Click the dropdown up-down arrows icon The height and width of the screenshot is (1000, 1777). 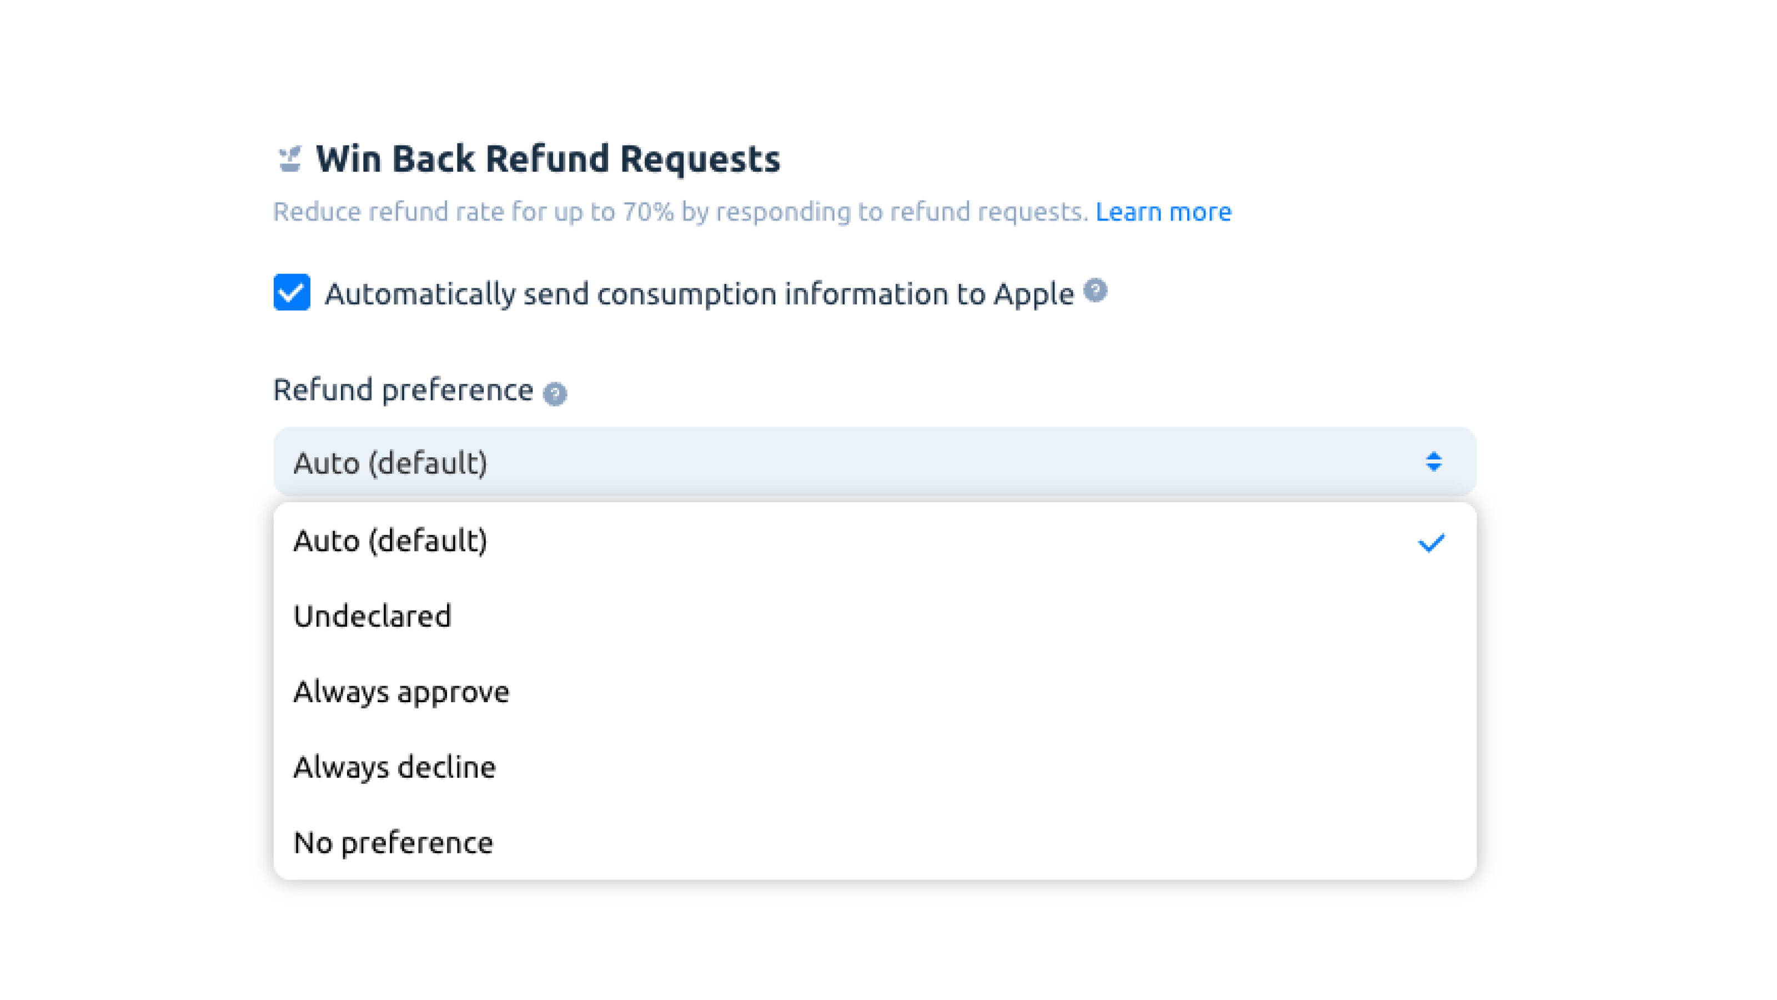1433,462
